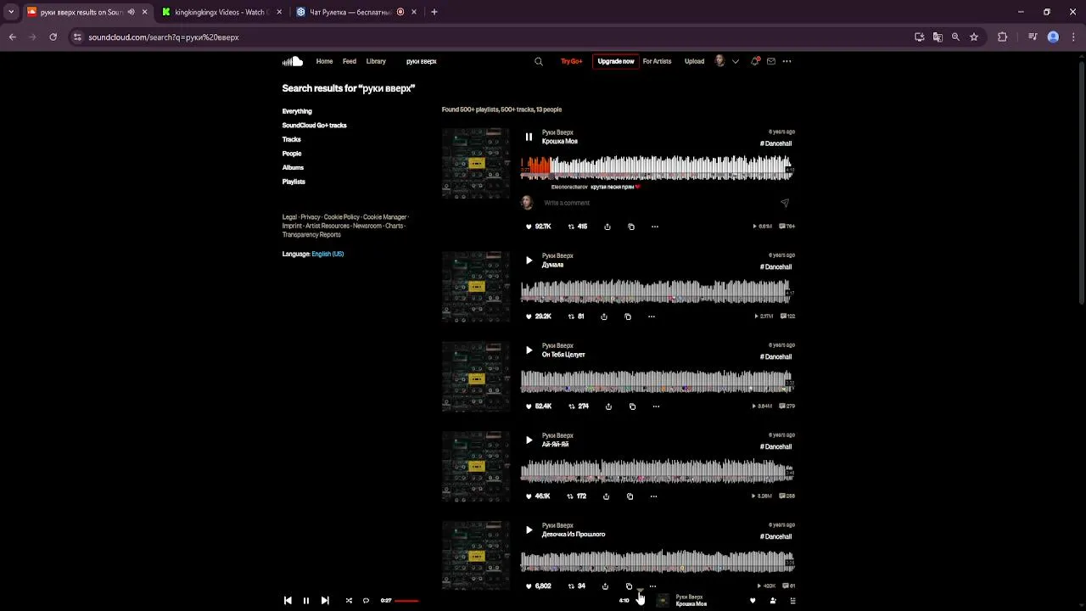1086x611 pixels.
Task: Open the messages envelope icon
Action: 770,61
